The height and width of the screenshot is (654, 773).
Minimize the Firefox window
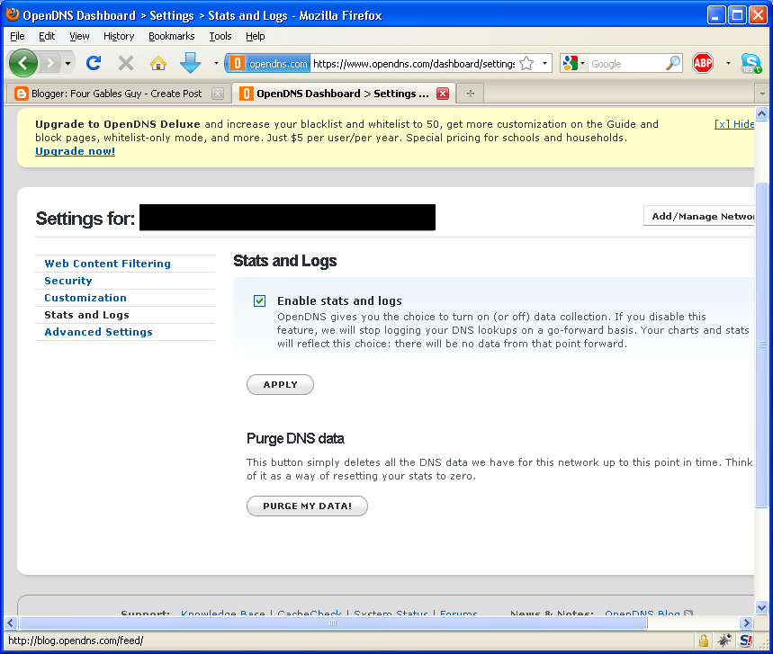(716, 14)
